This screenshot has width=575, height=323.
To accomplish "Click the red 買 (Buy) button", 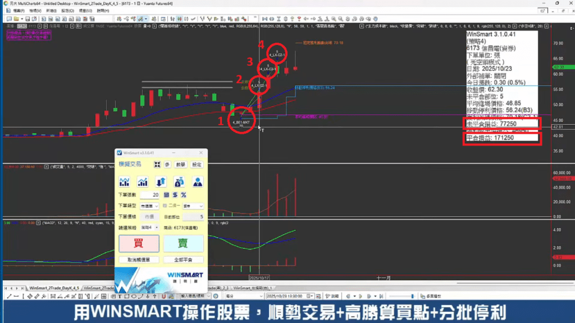I will 138,243.
